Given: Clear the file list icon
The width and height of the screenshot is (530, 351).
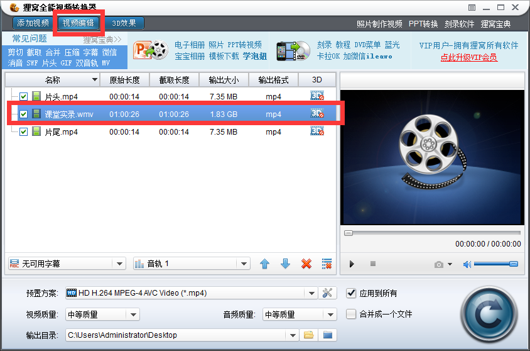Looking at the screenshot, I should (327, 264).
